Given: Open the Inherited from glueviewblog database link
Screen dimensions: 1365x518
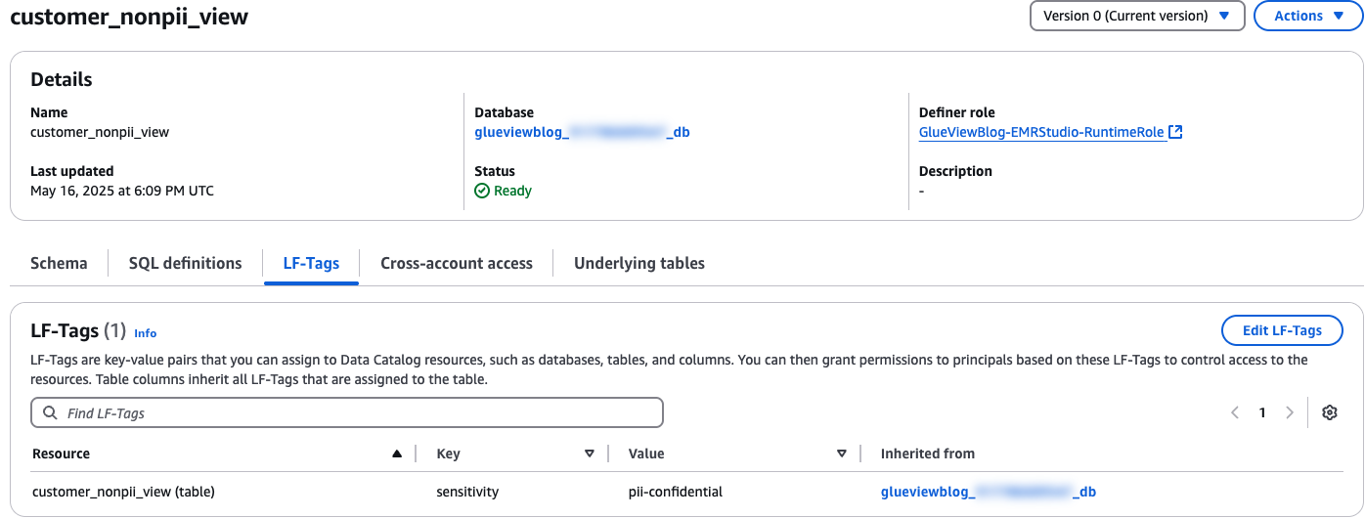Looking at the screenshot, I should [988, 492].
